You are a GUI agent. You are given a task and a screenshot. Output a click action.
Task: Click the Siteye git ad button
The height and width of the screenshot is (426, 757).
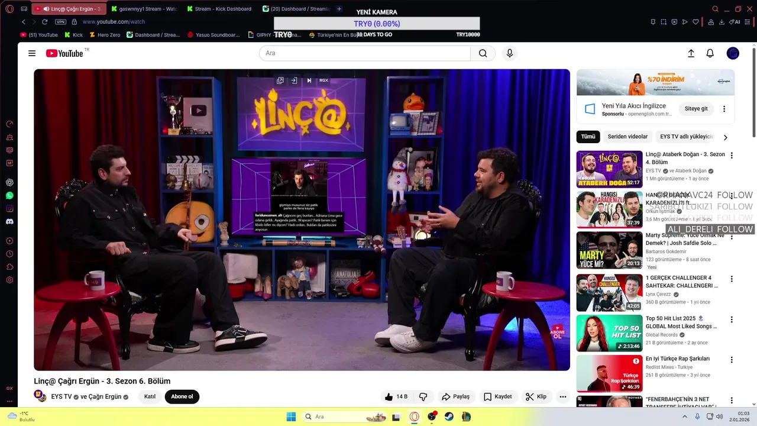[696, 109]
